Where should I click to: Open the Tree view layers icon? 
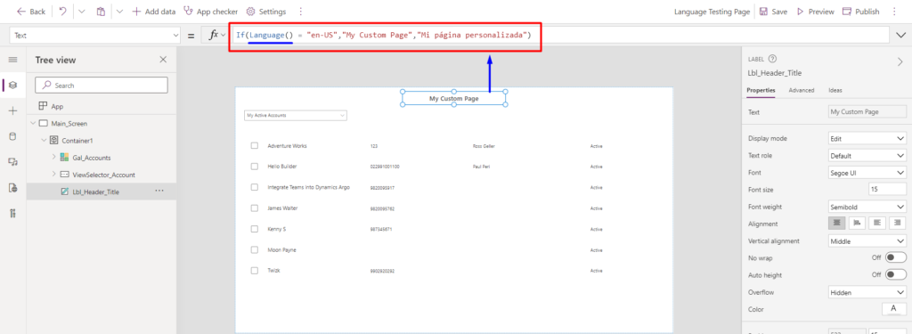12,85
